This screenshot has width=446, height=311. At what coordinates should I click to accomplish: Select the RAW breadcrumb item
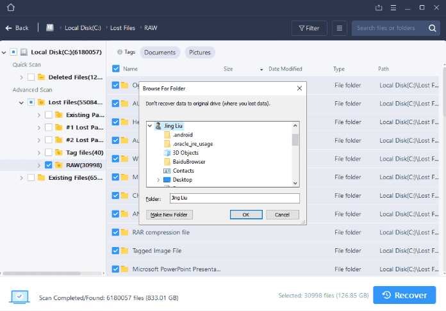(x=151, y=28)
